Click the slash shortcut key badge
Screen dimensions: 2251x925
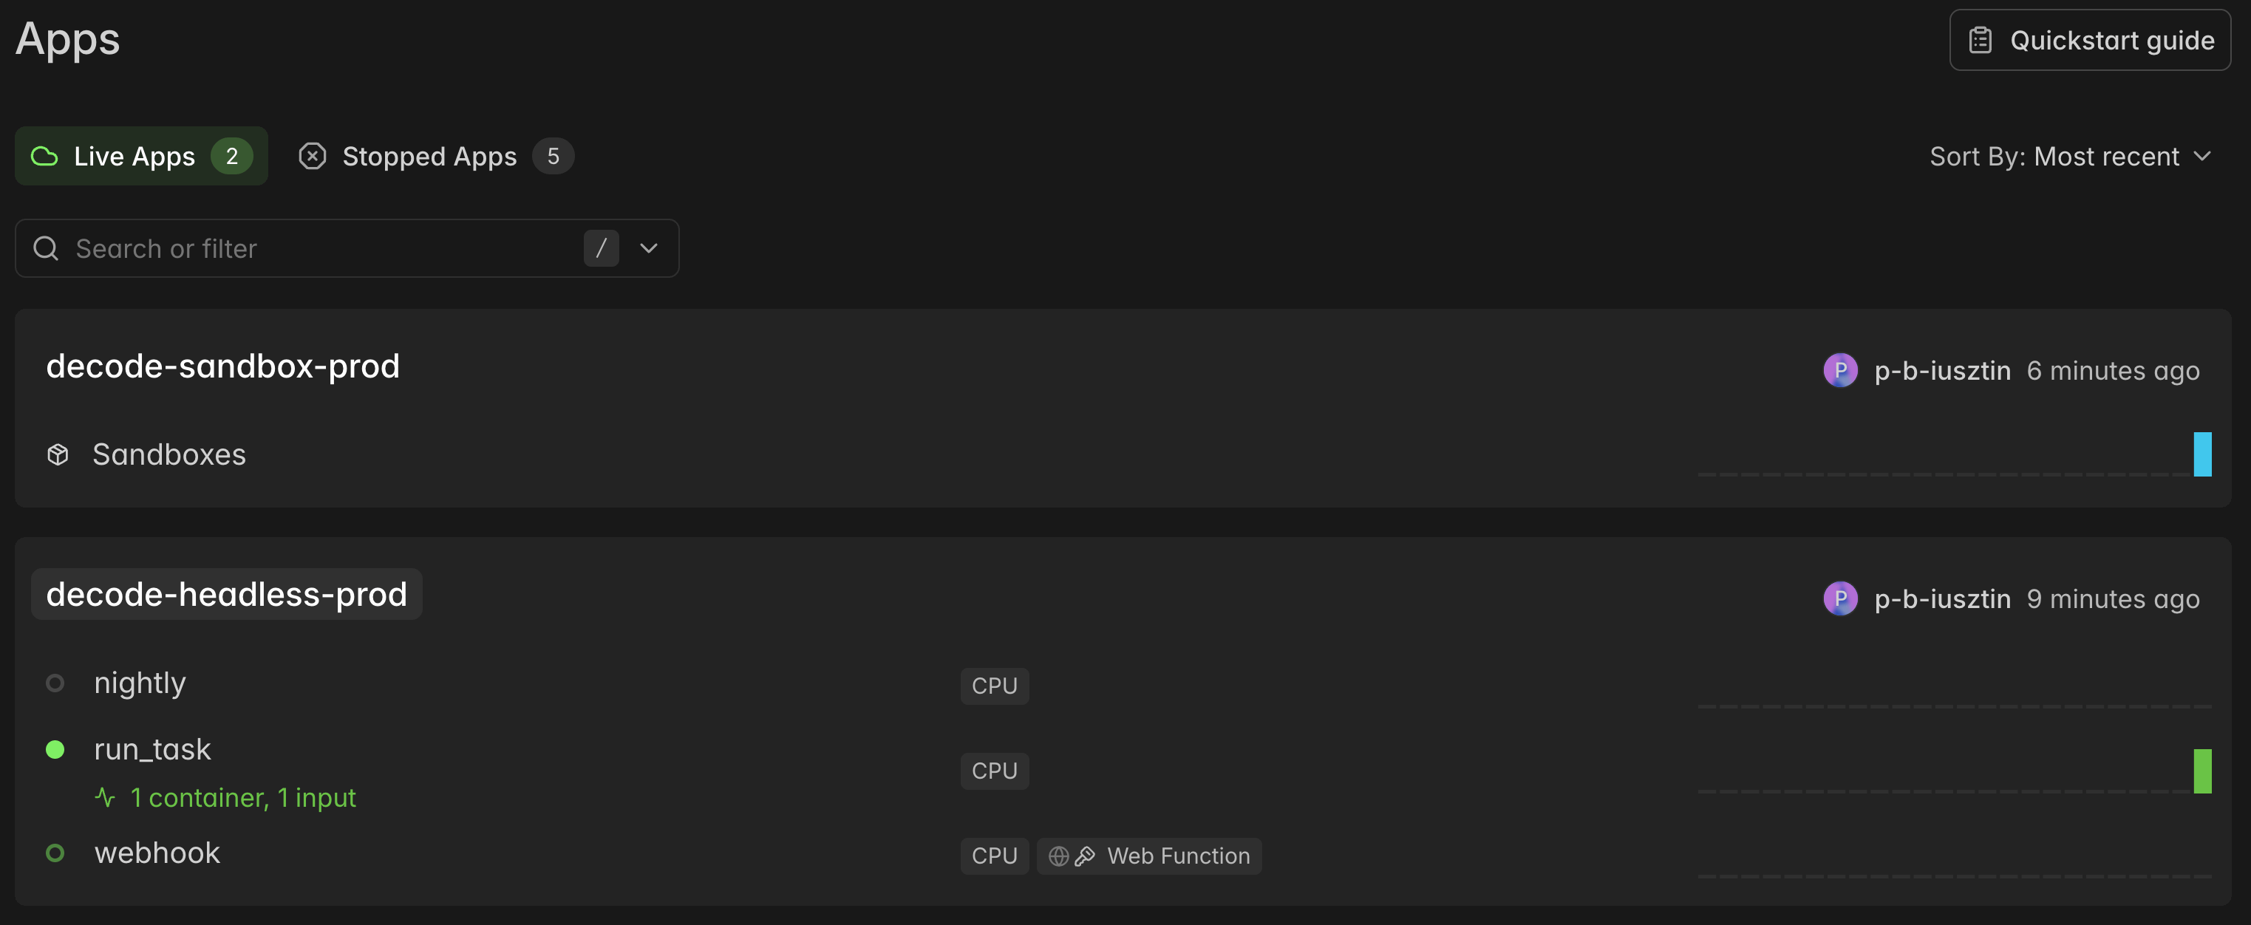point(602,248)
